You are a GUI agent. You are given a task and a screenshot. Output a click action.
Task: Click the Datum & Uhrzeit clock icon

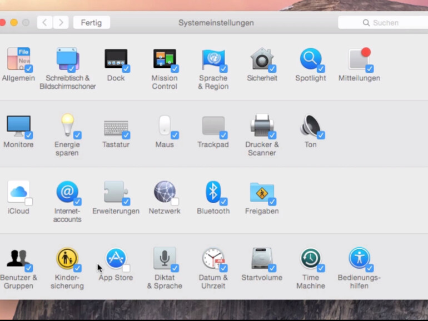[x=213, y=258]
